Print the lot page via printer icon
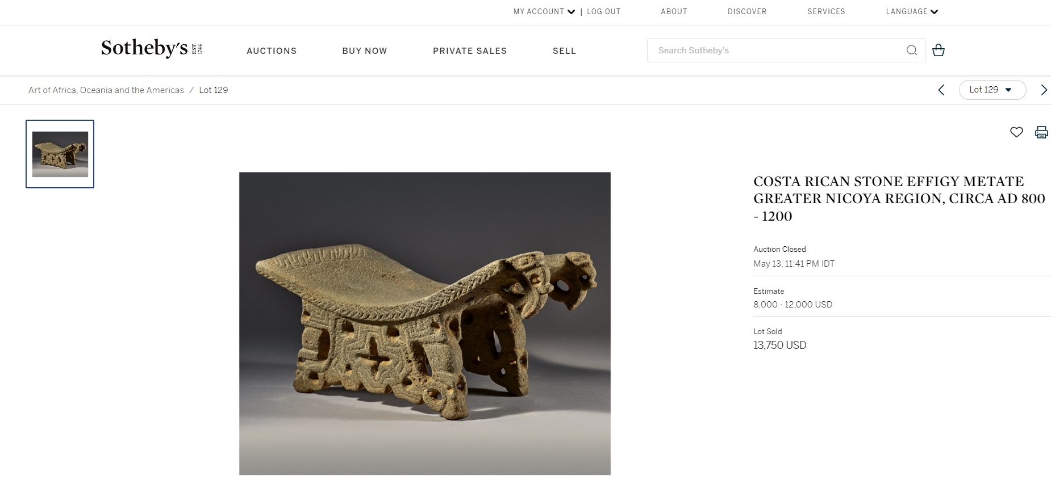Image resolution: width=1051 pixels, height=489 pixels. tap(1041, 132)
